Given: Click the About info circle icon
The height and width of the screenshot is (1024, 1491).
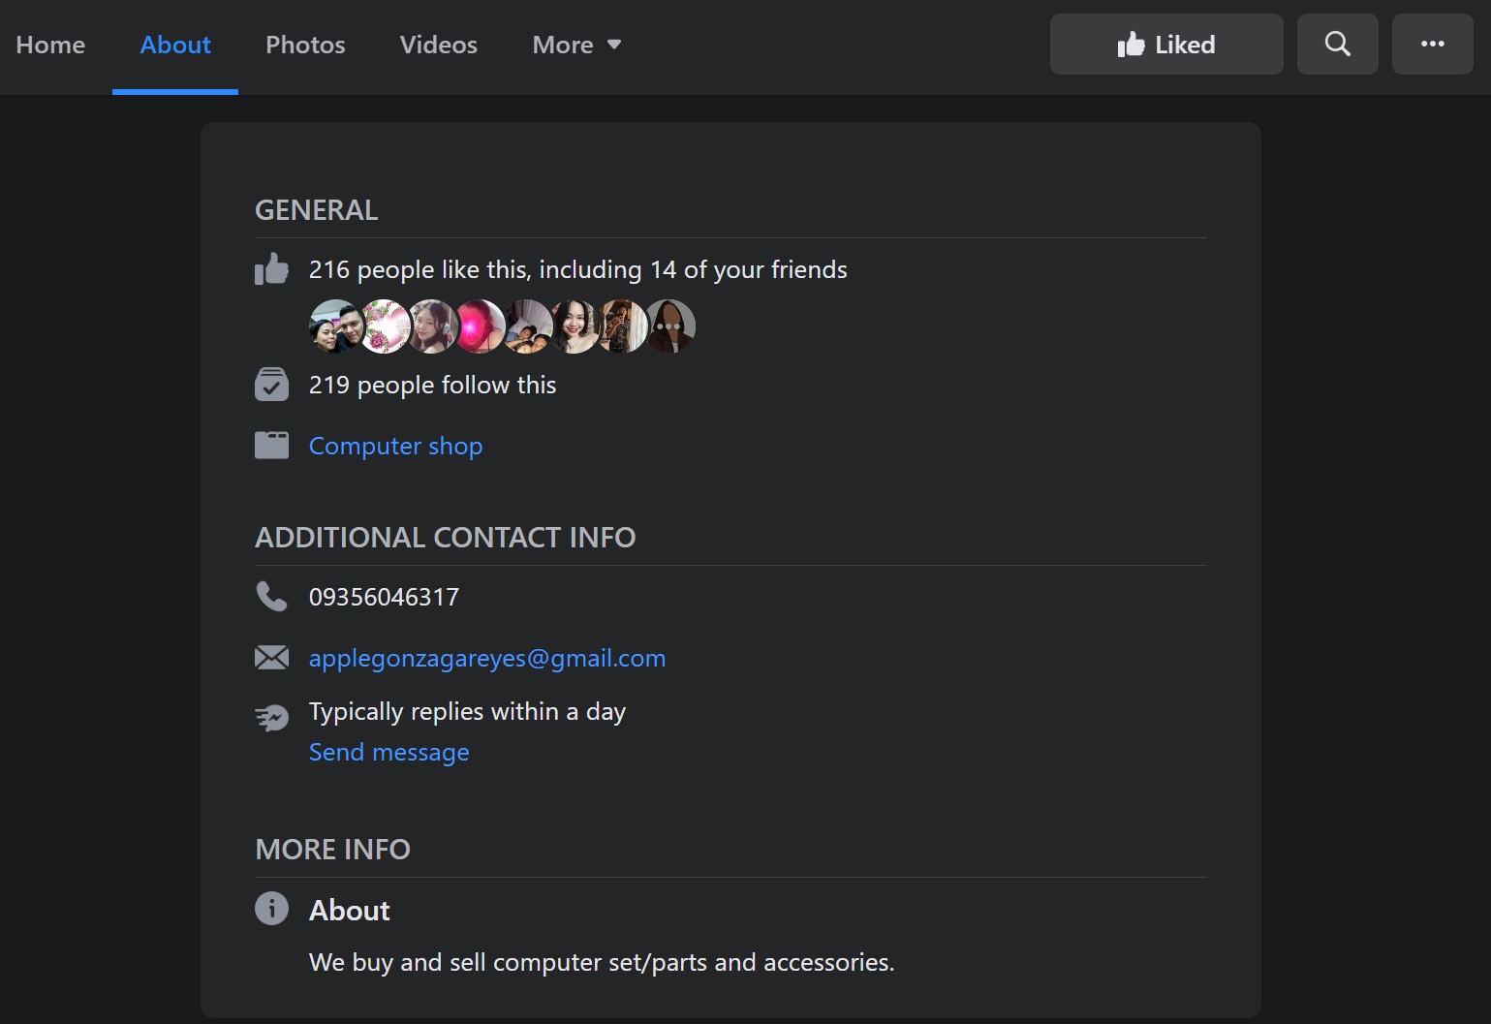Looking at the screenshot, I should point(271,909).
